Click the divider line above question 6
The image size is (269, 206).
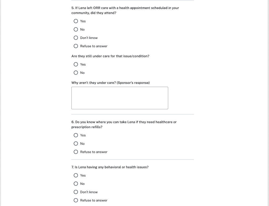(x=133, y=114)
